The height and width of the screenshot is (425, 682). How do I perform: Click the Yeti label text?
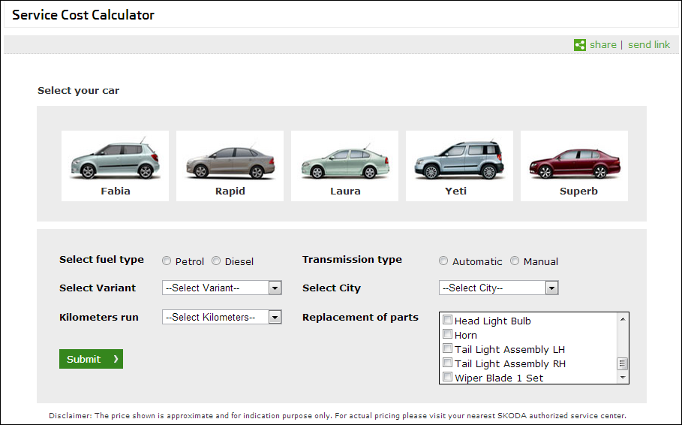pyautogui.click(x=456, y=191)
